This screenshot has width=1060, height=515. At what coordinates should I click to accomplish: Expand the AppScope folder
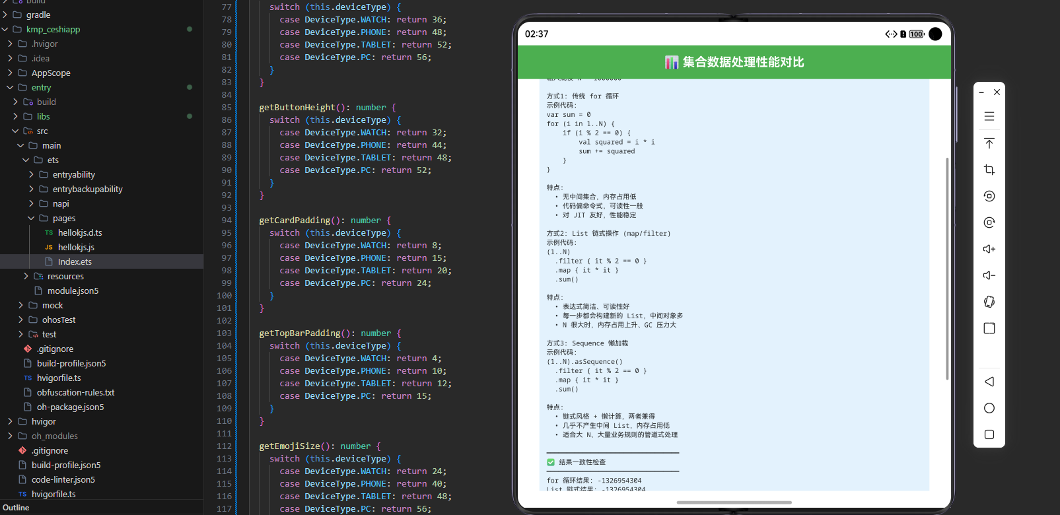(10, 73)
